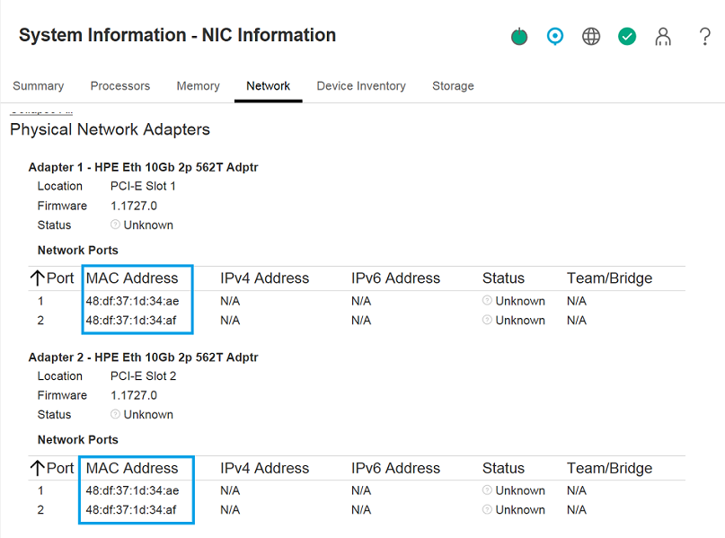Viewport: 725px width, 538px height.
Task: Switch to the Summary tab
Action: (x=39, y=86)
